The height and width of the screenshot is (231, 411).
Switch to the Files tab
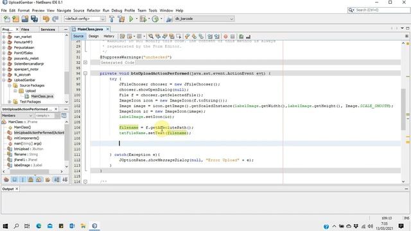(25, 30)
